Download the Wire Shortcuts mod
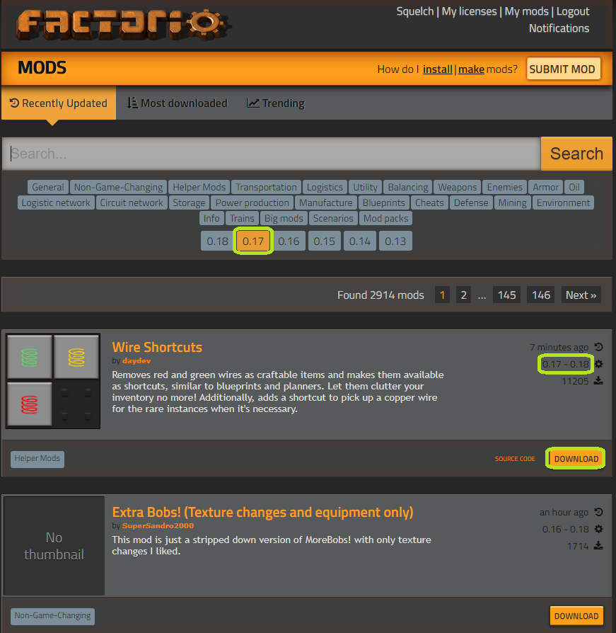 [x=576, y=459]
